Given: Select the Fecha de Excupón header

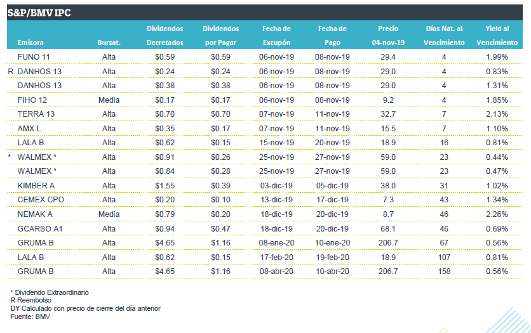Looking at the screenshot, I should pos(276,36).
